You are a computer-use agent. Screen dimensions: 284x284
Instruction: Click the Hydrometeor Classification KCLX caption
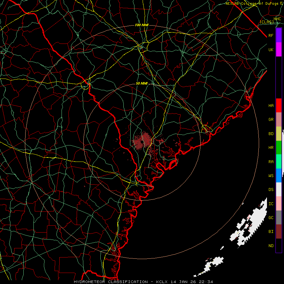tap(143, 282)
